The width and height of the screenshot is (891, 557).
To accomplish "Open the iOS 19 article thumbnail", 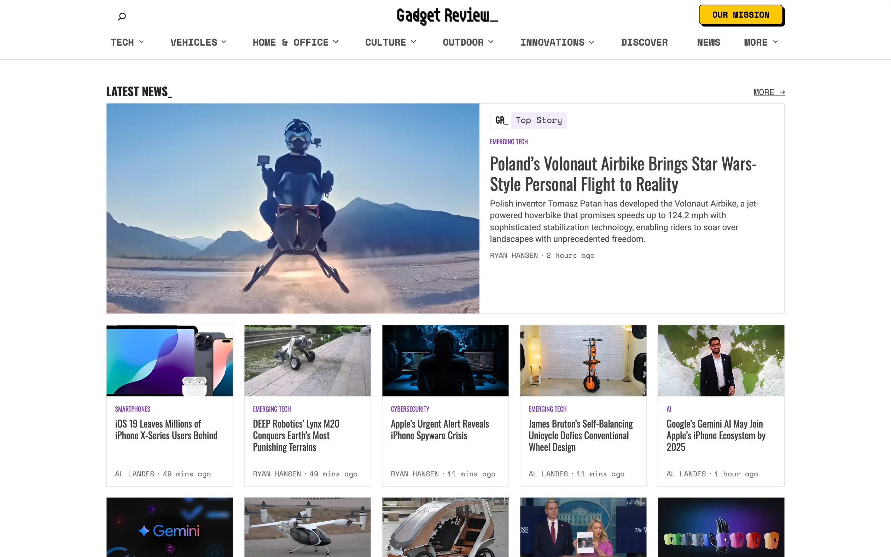I will pyautogui.click(x=169, y=360).
